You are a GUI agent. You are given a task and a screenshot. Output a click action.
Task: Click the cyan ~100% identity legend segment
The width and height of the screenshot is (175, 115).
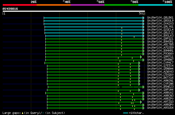pyautogui.click(x=156, y=5)
